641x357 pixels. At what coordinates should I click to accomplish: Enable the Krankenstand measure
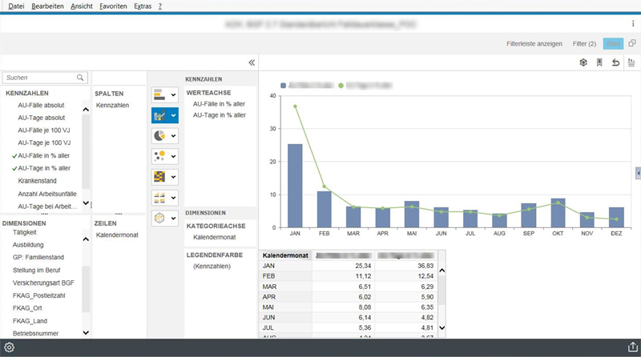click(x=39, y=181)
